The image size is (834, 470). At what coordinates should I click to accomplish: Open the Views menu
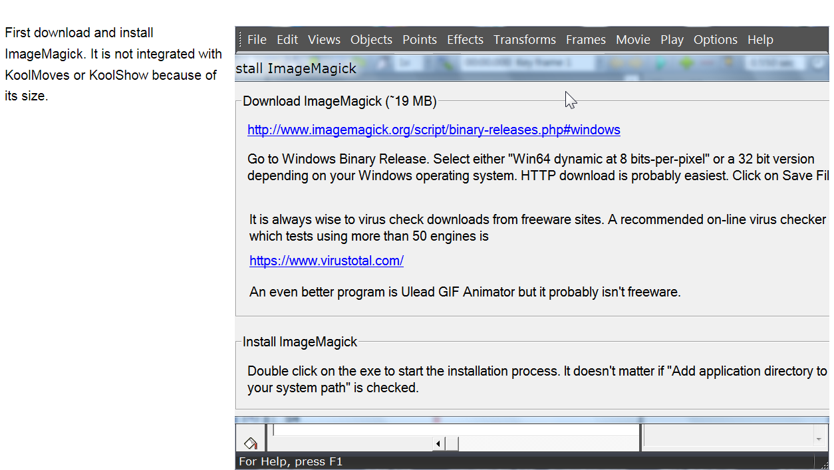[325, 40]
